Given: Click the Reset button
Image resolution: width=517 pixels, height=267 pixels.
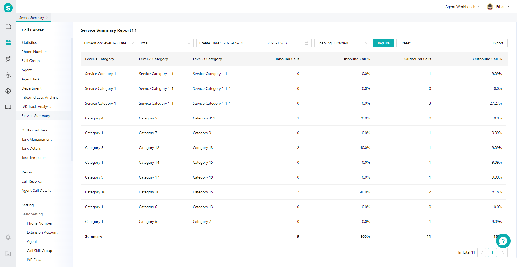Looking at the screenshot, I should pyautogui.click(x=406, y=43).
